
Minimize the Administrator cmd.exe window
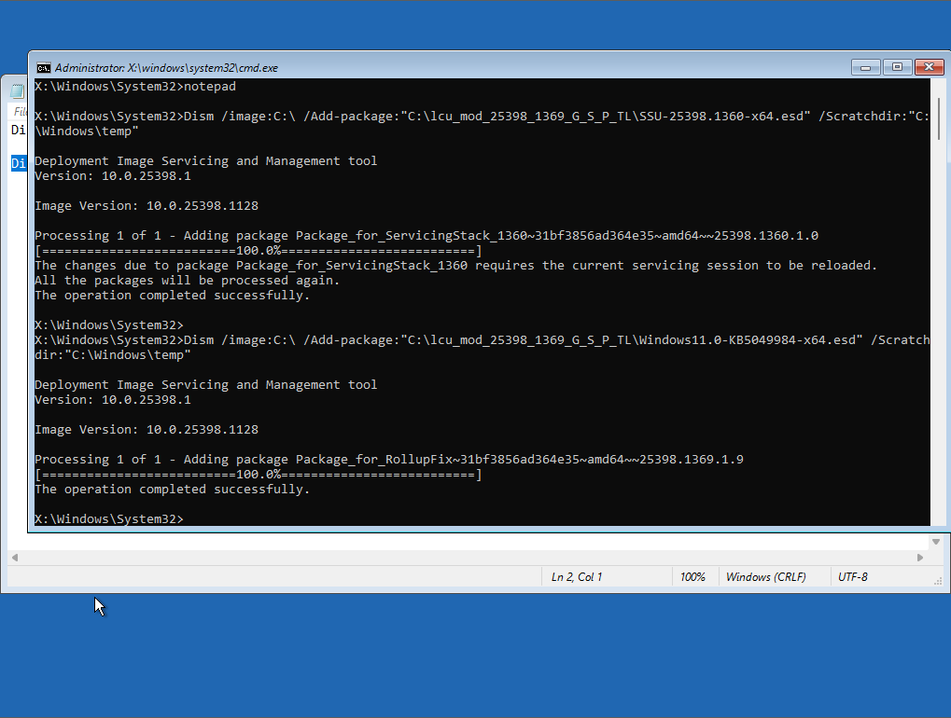[x=865, y=67]
